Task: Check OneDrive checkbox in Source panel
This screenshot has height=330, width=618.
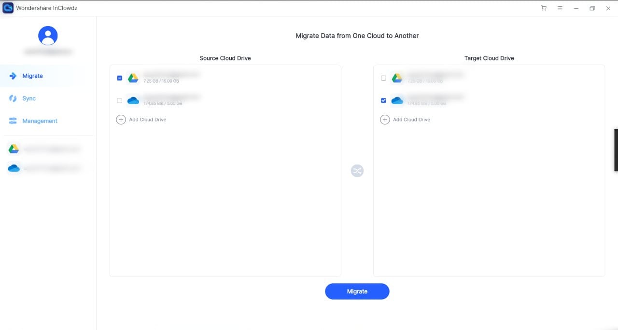Action: point(120,100)
